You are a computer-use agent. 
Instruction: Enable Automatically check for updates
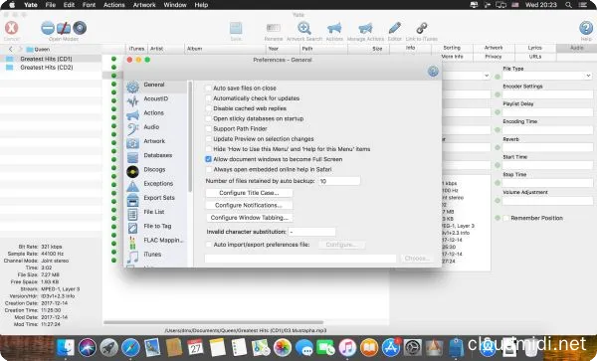[x=208, y=98]
